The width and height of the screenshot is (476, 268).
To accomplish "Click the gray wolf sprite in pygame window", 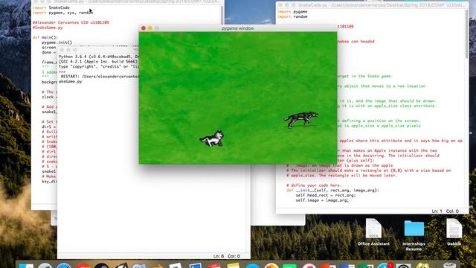I will 301,120.
